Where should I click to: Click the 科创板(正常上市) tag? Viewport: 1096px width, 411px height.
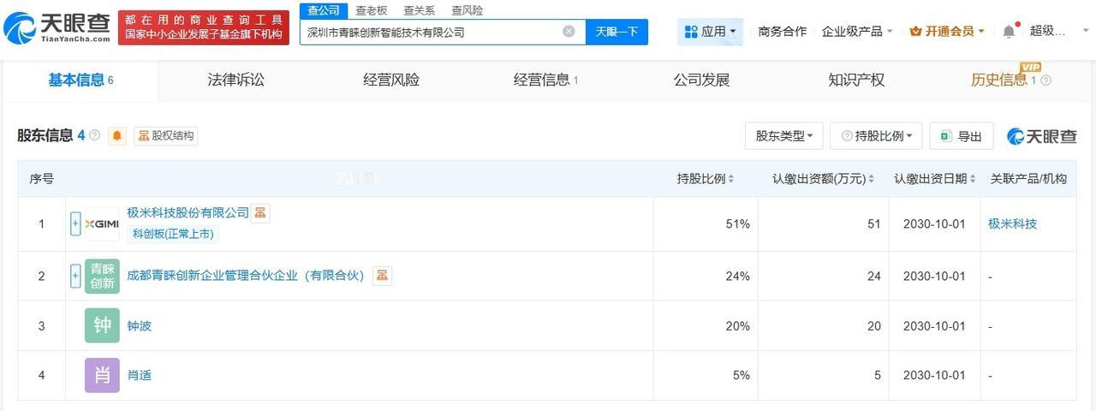(173, 234)
